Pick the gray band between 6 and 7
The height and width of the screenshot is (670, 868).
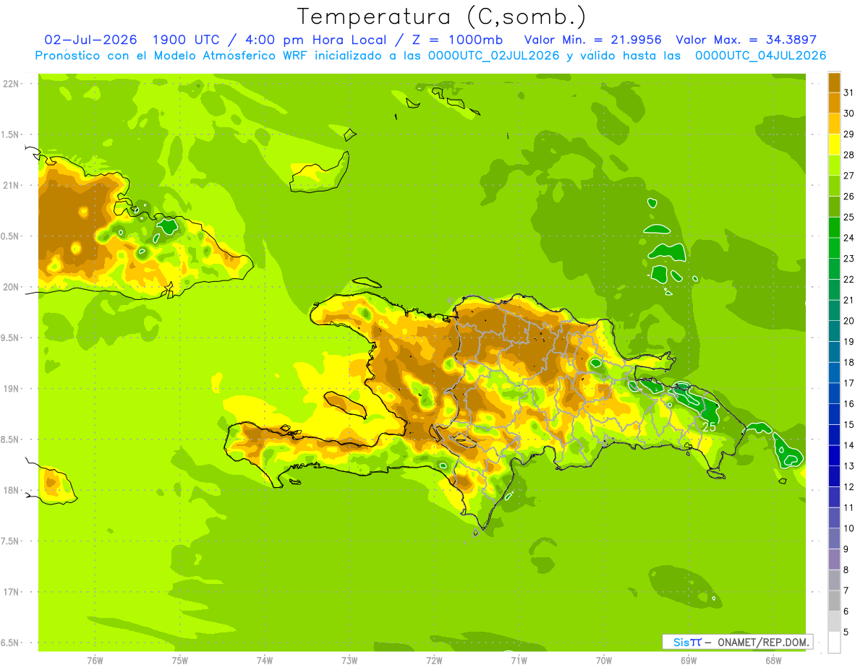pyautogui.click(x=834, y=601)
